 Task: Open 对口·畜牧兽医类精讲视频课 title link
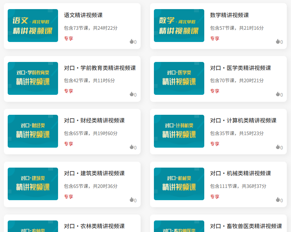[246, 226]
